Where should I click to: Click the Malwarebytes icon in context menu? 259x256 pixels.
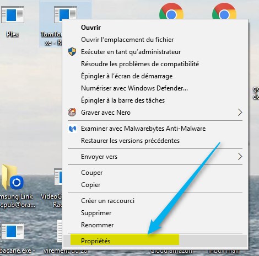[72, 129]
